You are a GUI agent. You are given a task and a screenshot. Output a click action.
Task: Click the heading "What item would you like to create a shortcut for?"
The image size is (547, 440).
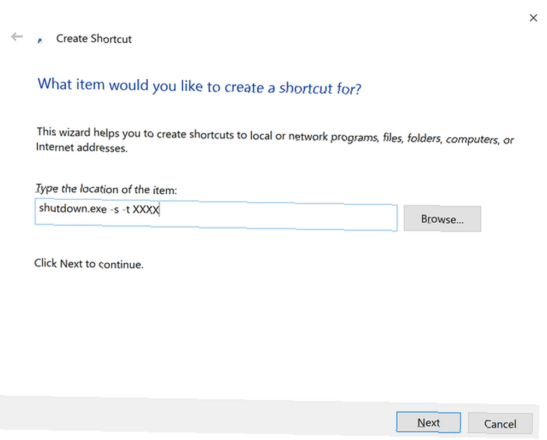coord(199,86)
